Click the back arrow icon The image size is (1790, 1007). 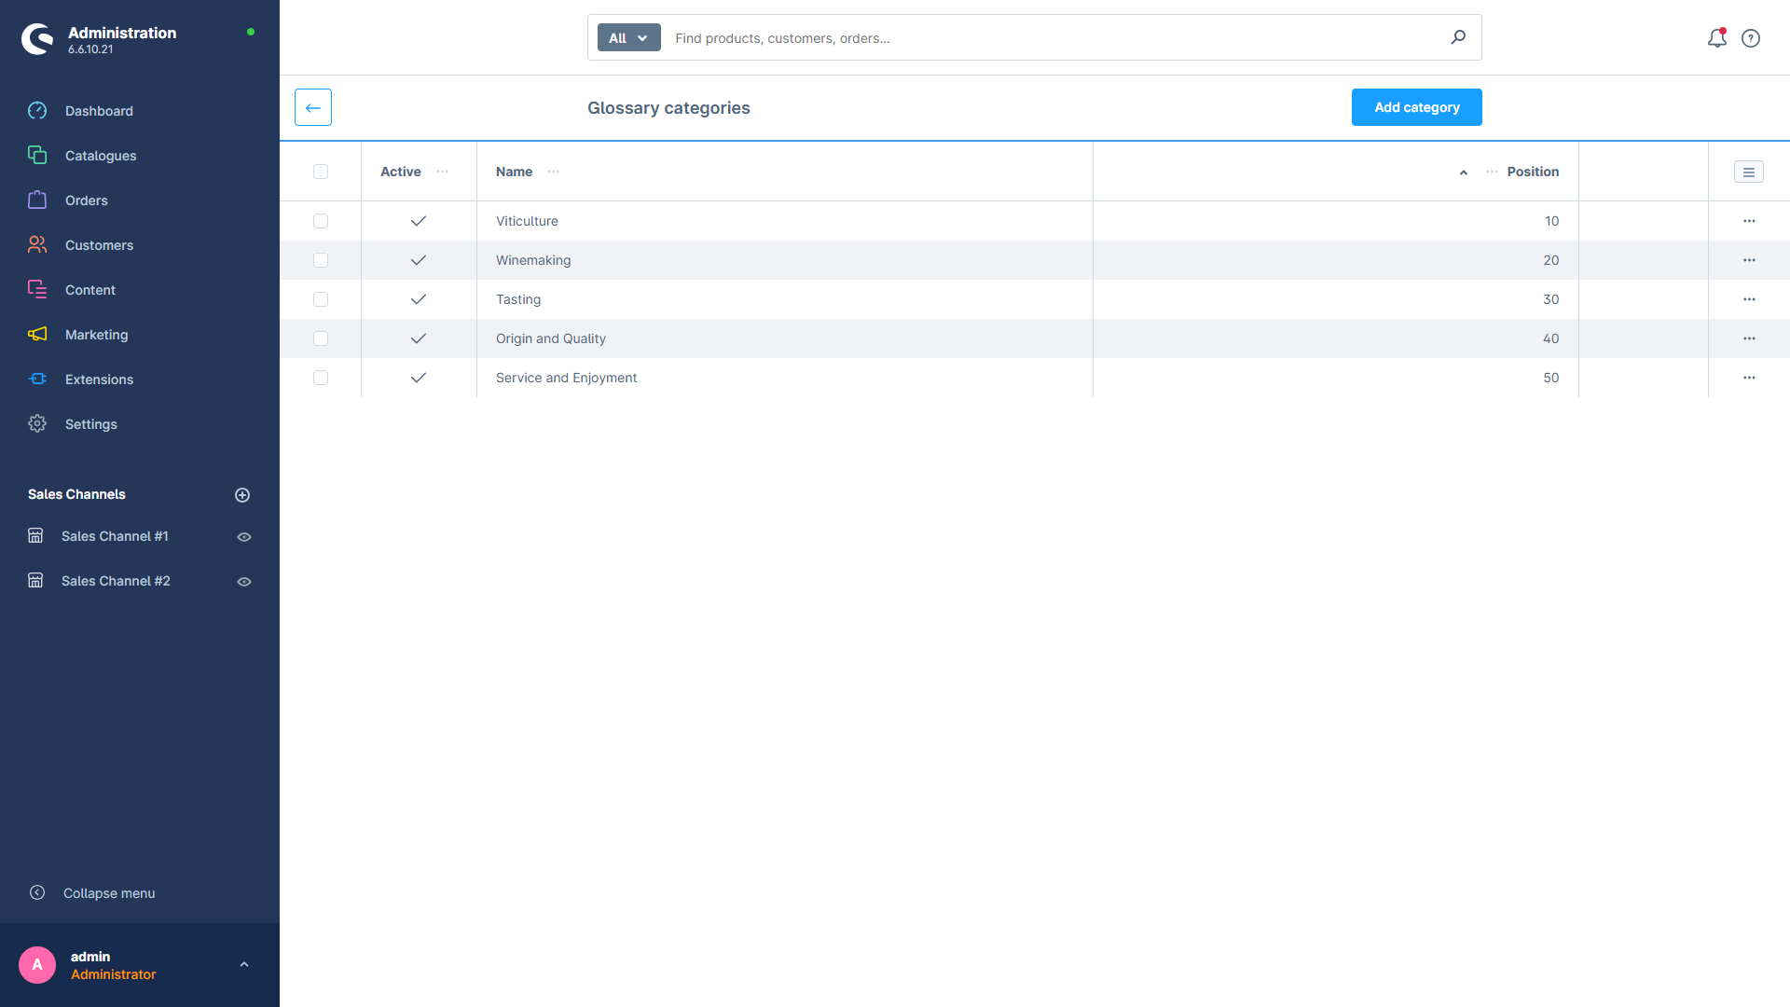click(313, 107)
